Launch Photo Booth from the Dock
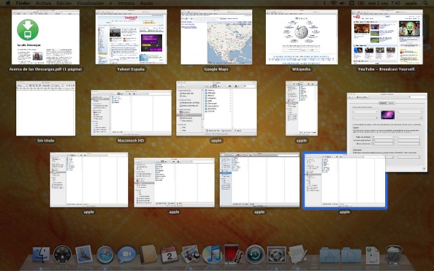434x271 pixels. click(233, 254)
